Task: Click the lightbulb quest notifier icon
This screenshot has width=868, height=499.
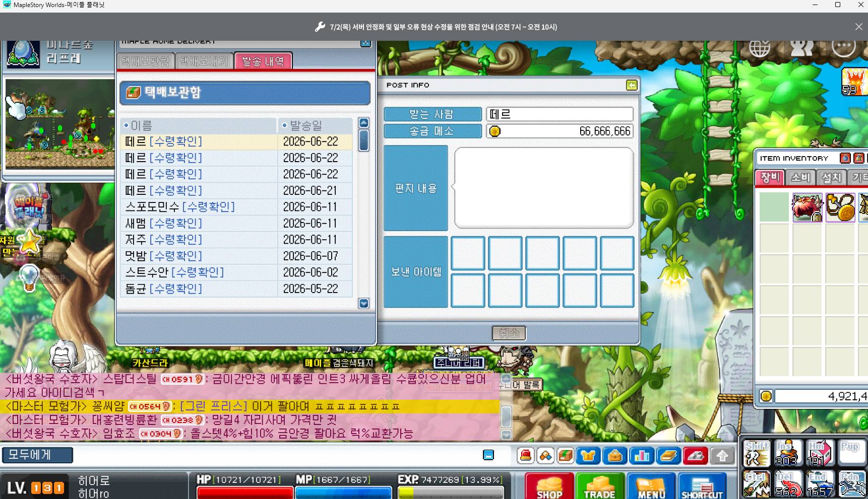Action: coord(29,277)
